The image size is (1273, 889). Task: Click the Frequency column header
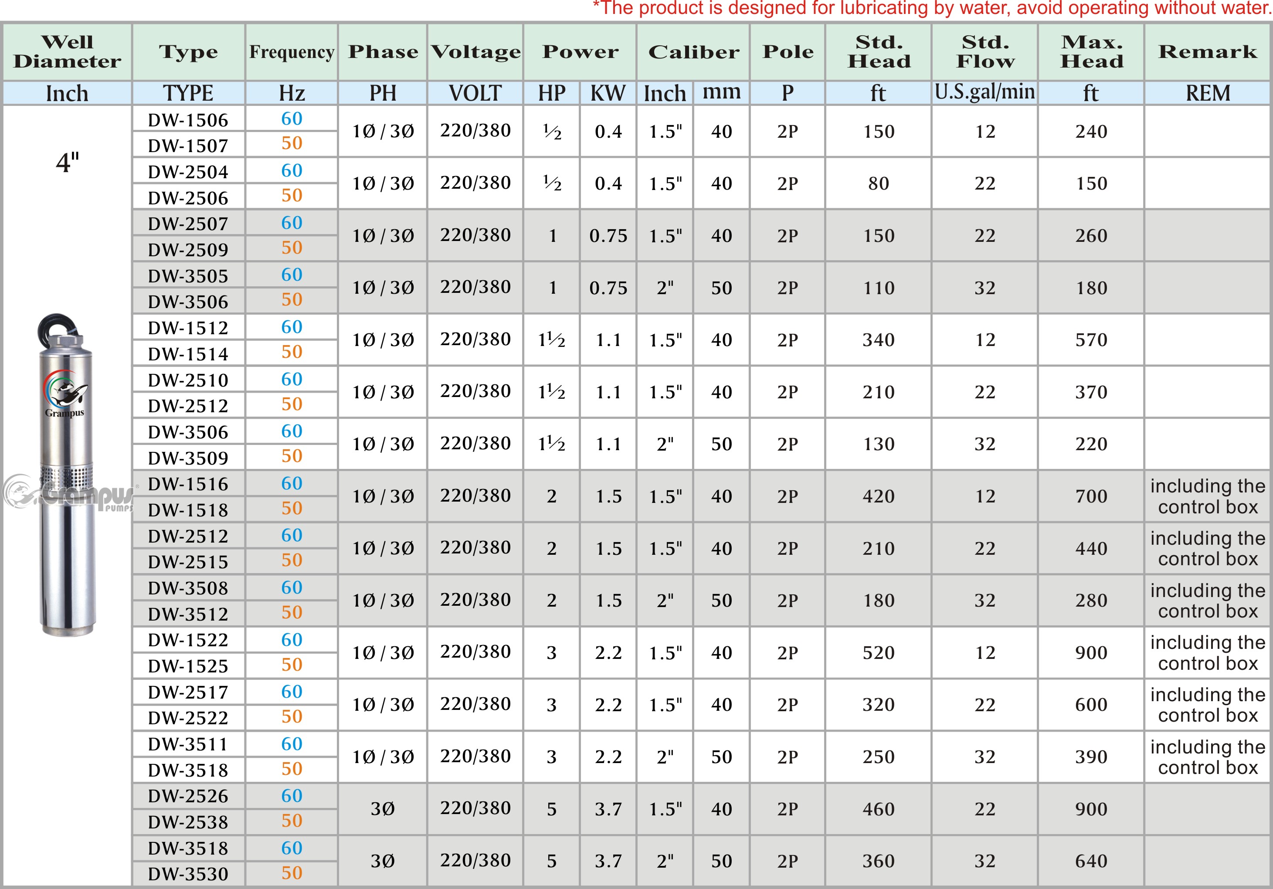[x=292, y=51]
